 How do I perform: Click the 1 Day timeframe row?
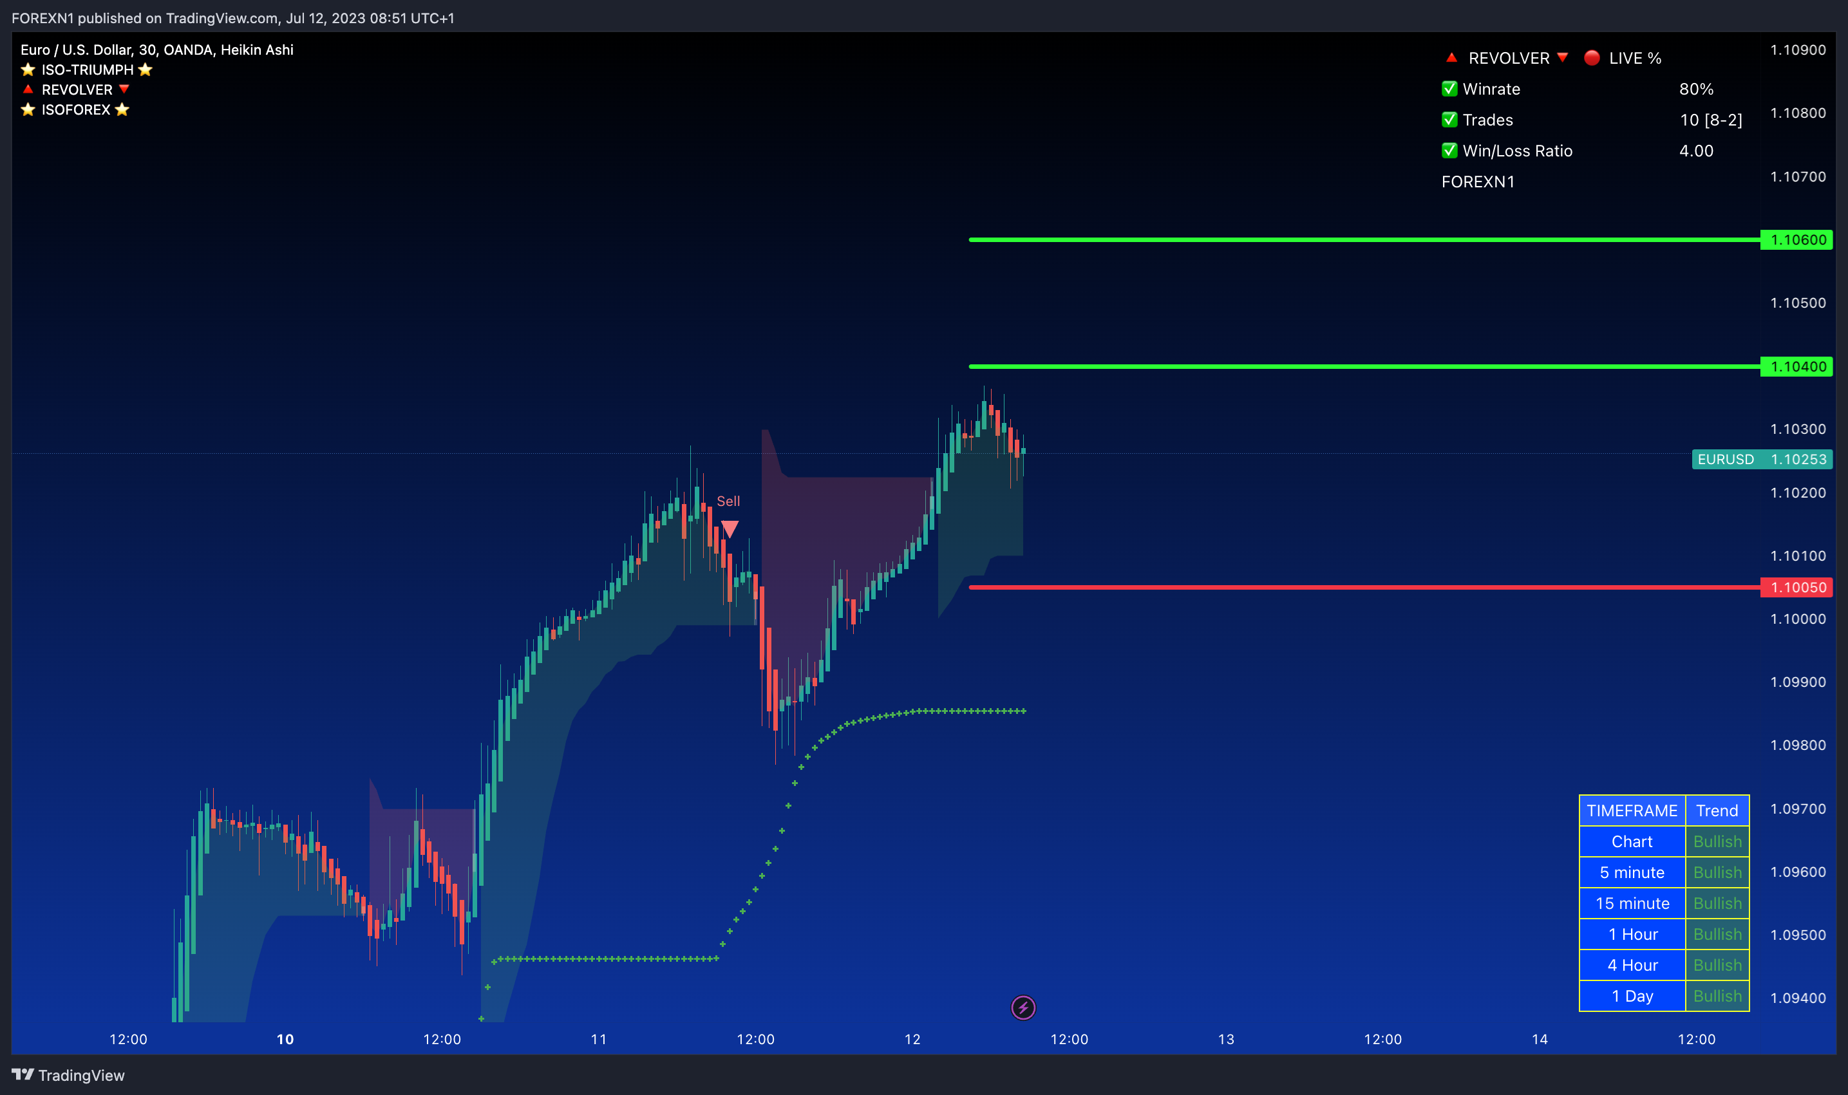tap(1663, 996)
